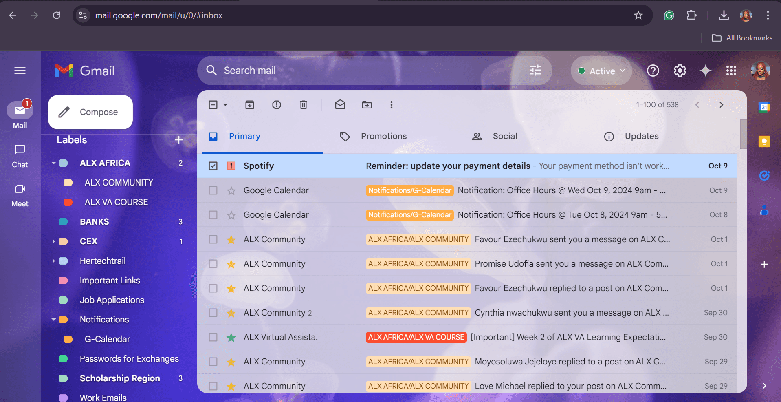
Task: Click the Move to folder icon
Action: [x=367, y=105]
